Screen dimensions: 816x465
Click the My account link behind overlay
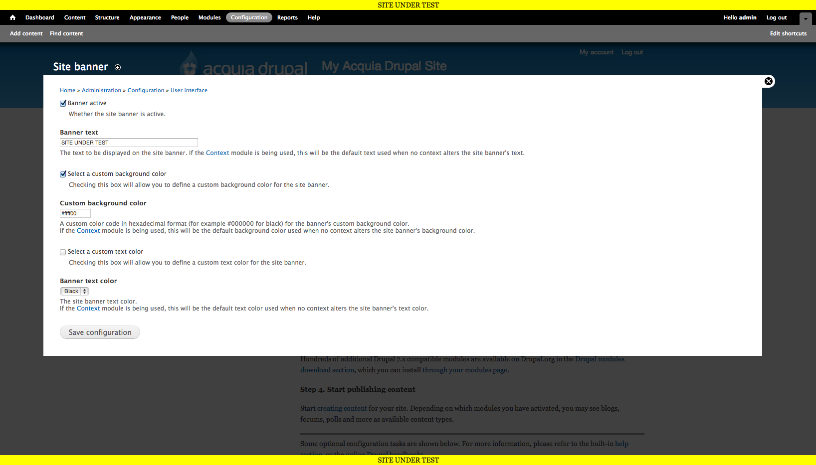point(597,52)
